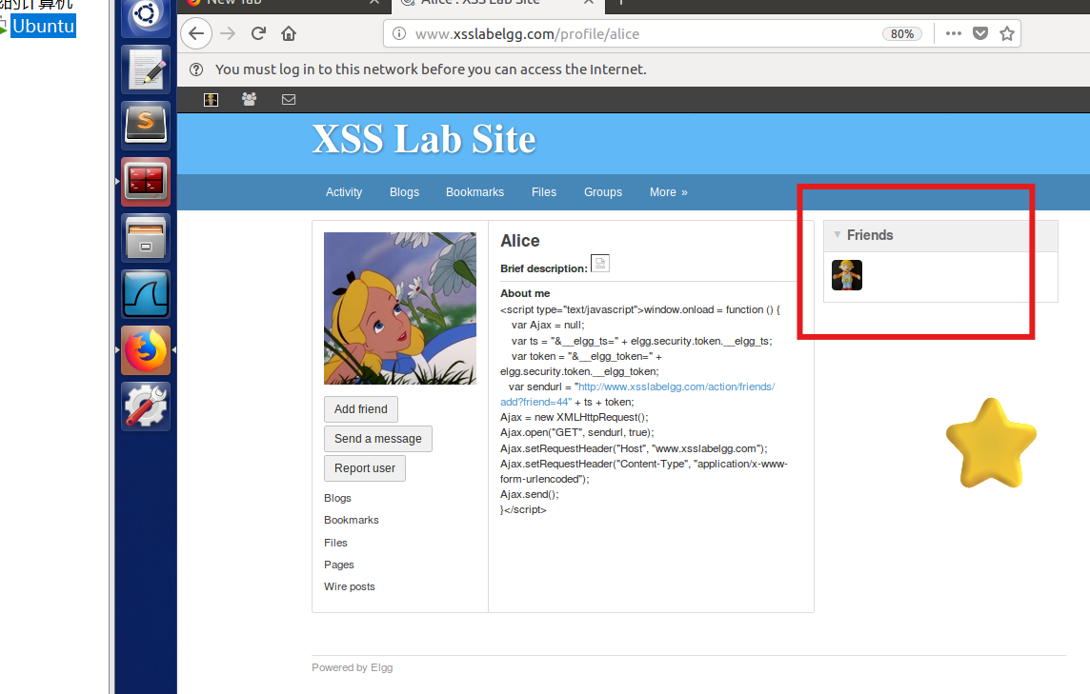Viewport: 1090px width, 694px height.
Task: Open site information icon in address bar
Action: 399,33
